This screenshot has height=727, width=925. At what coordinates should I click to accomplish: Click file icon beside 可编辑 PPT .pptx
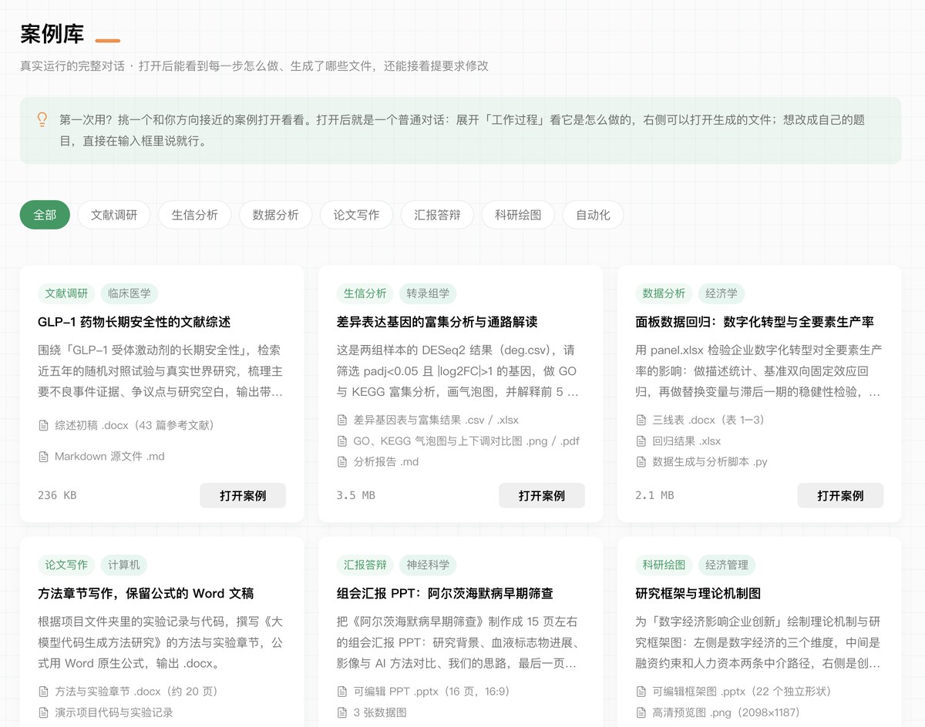(342, 692)
